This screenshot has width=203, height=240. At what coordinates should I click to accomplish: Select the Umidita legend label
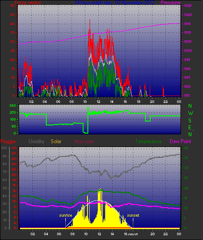click(36, 141)
